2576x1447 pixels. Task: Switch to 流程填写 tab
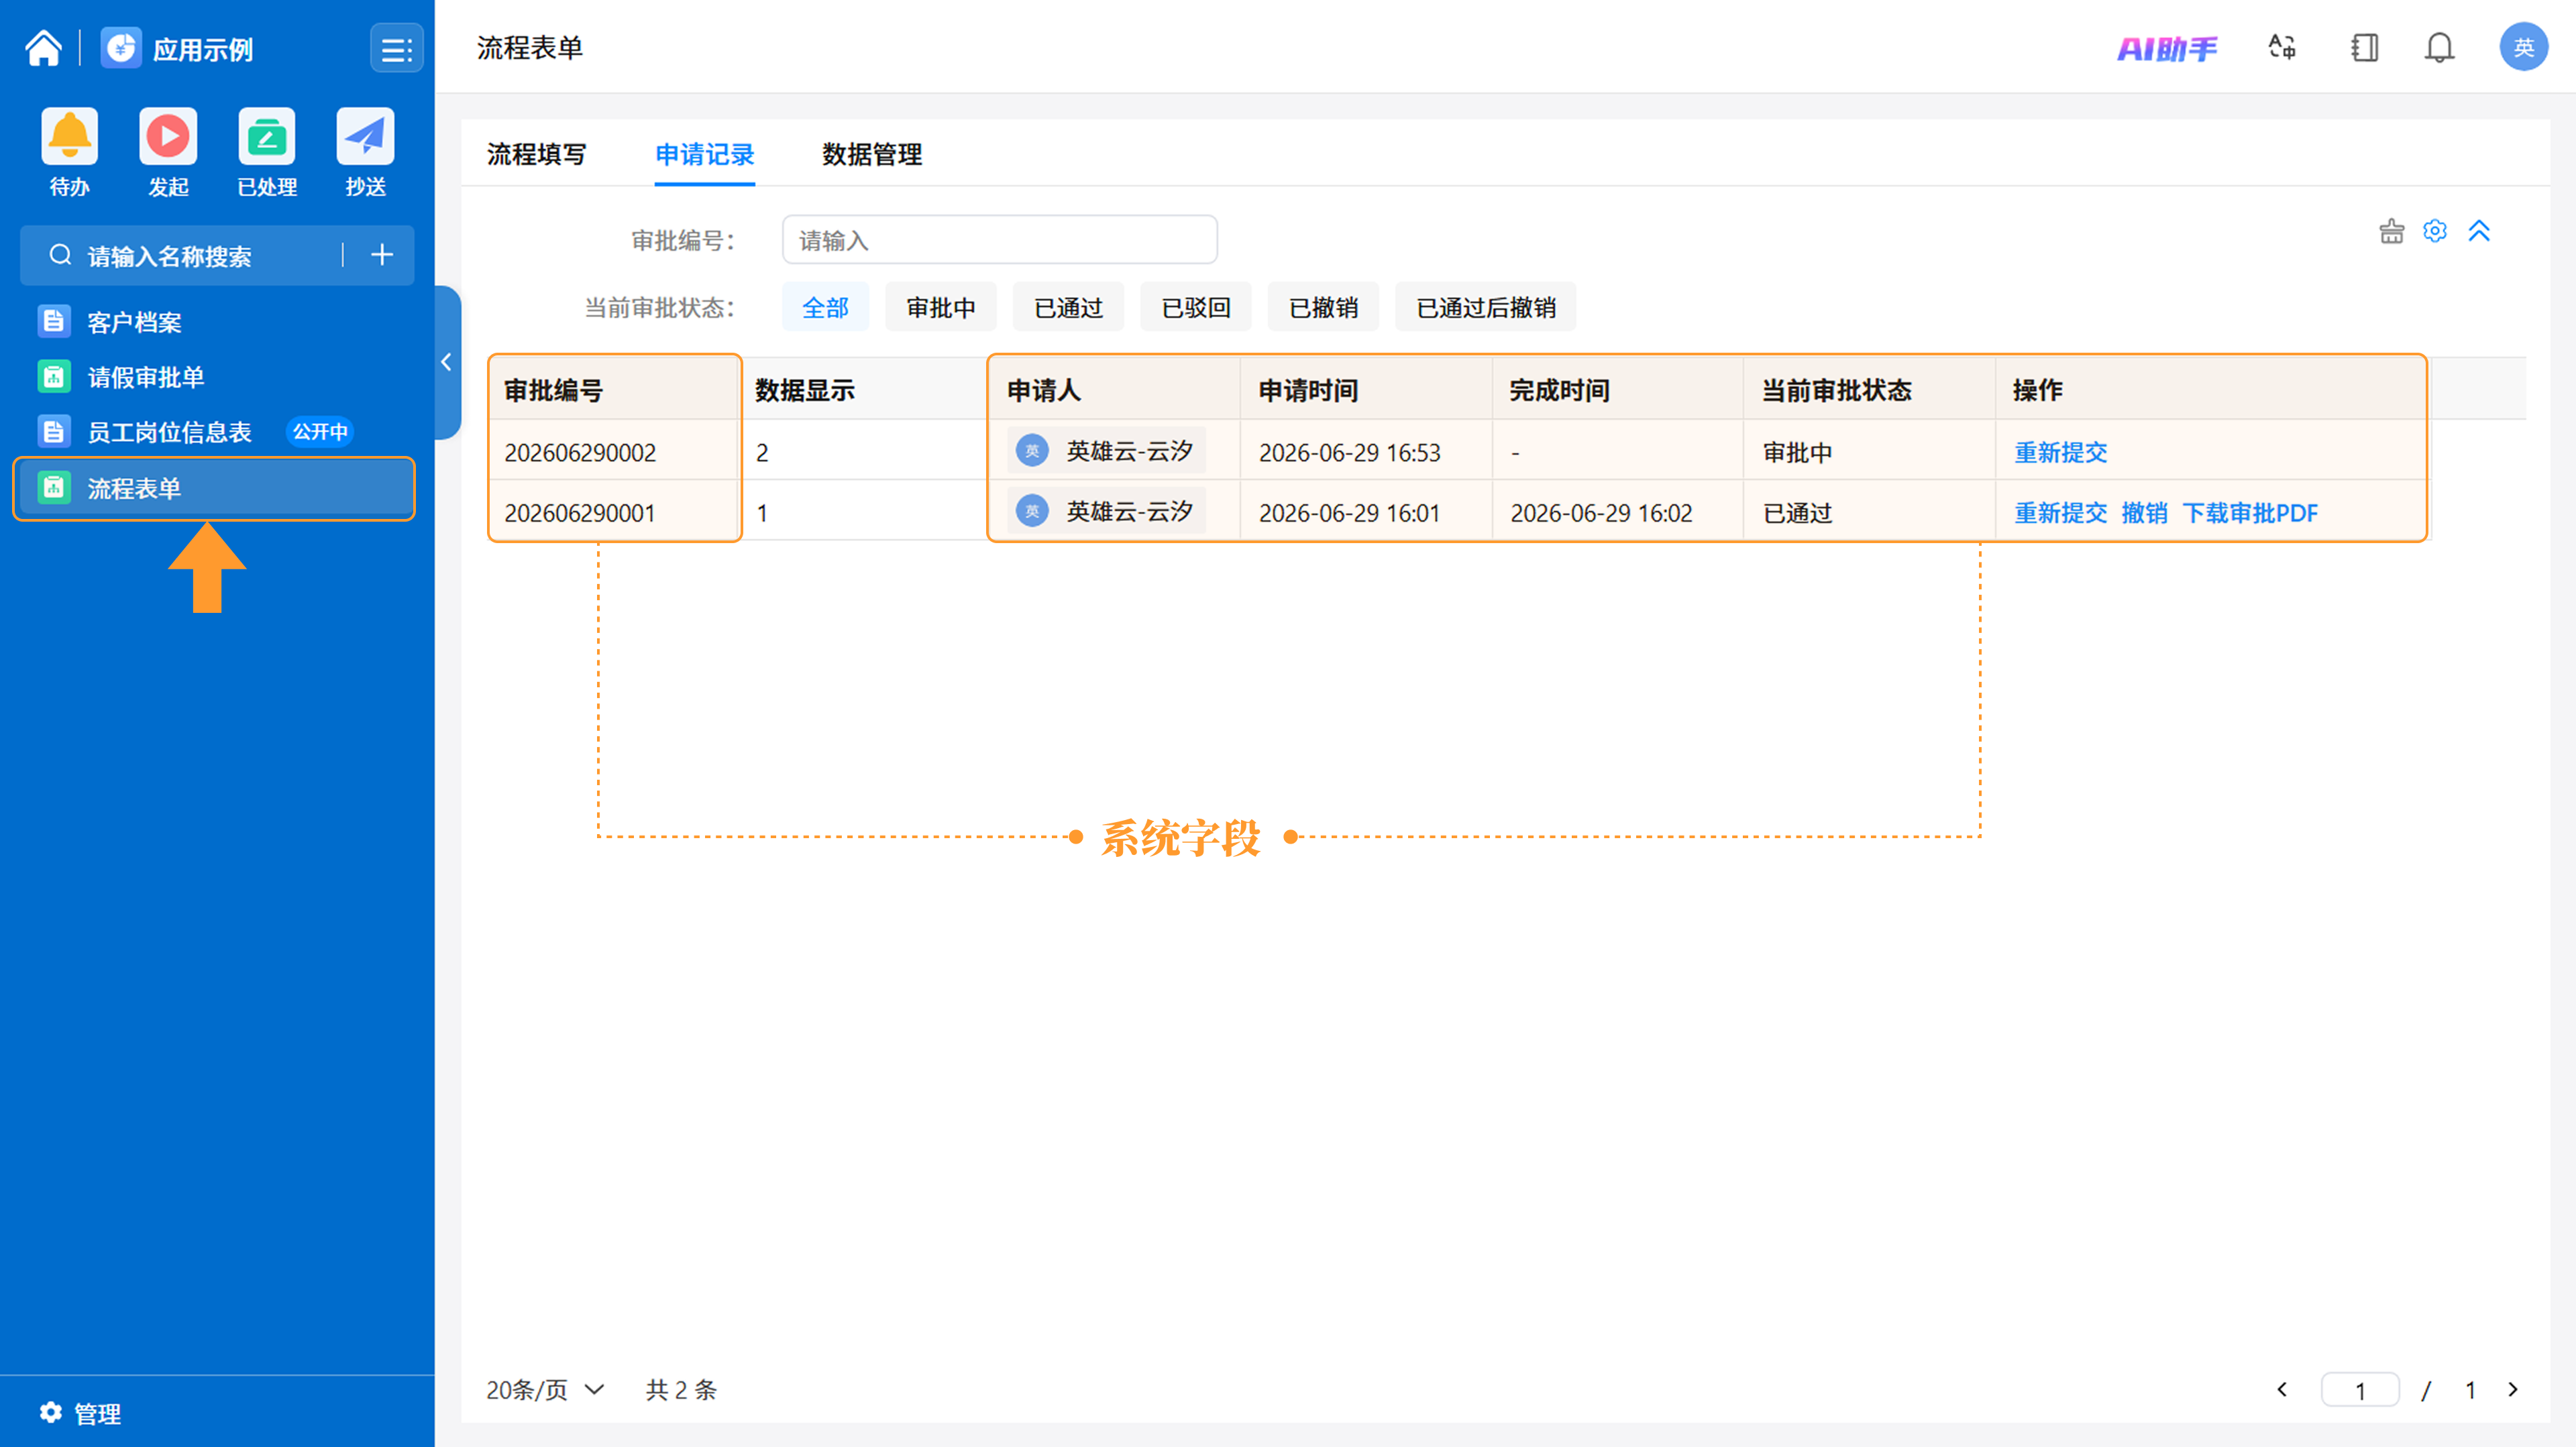[536, 154]
